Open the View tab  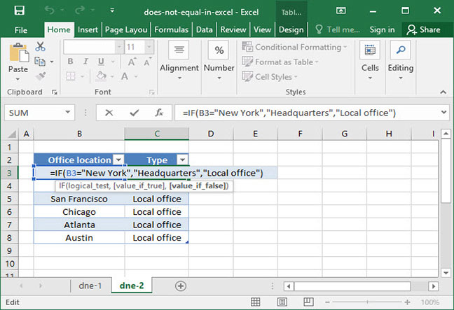click(x=262, y=30)
